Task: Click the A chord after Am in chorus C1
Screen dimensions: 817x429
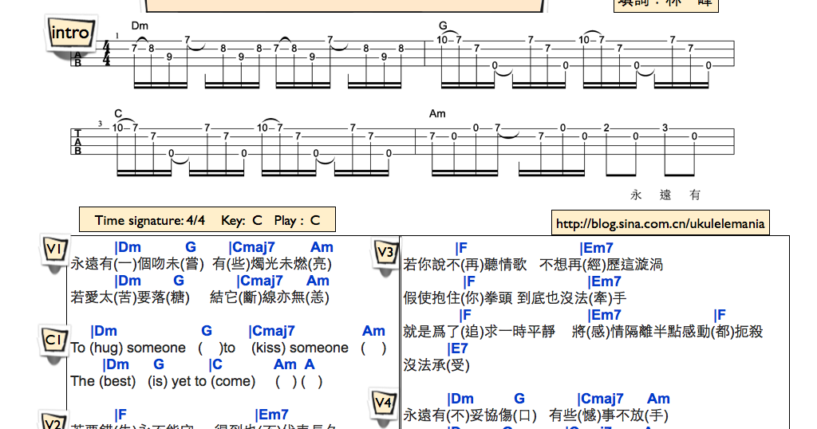Action: [x=310, y=364]
